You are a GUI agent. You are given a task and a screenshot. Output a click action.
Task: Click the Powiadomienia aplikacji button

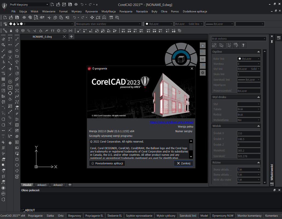pos(107,163)
